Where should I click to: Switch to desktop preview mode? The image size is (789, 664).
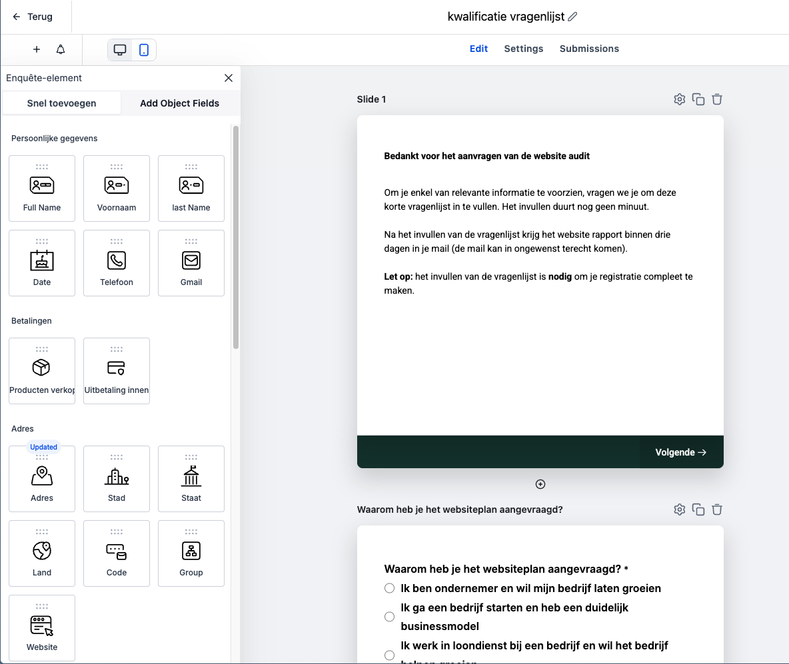coord(120,50)
